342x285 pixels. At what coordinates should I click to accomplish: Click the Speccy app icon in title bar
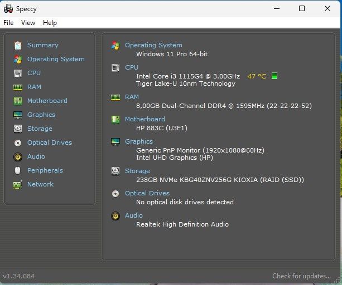(x=8, y=9)
